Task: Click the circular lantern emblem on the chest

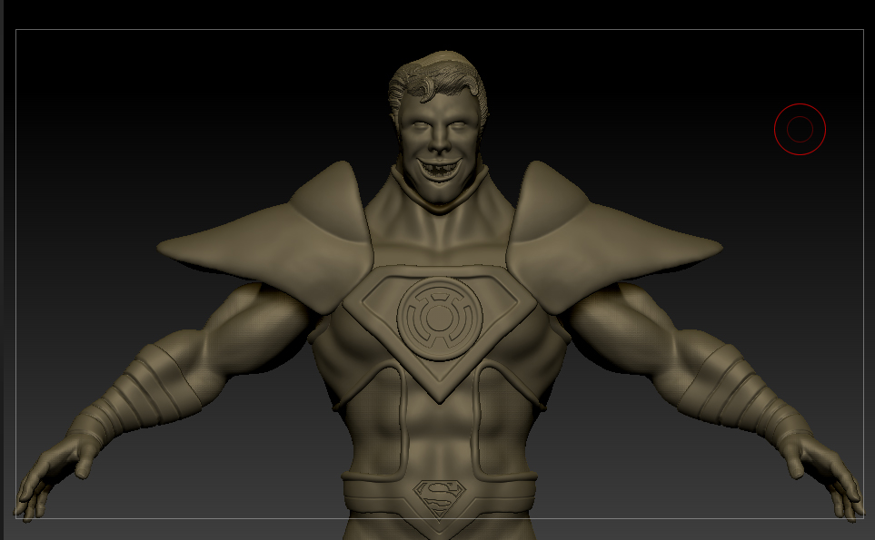Action: tap(439, 319)
